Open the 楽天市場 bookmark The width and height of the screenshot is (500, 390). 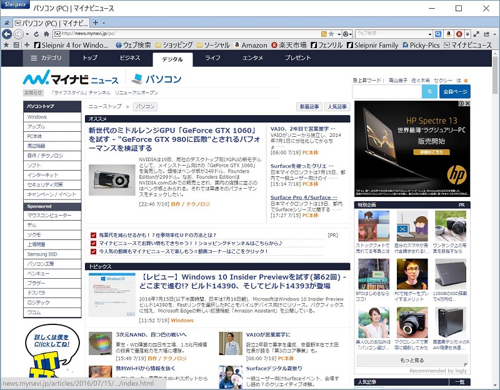tap(289, 45)
